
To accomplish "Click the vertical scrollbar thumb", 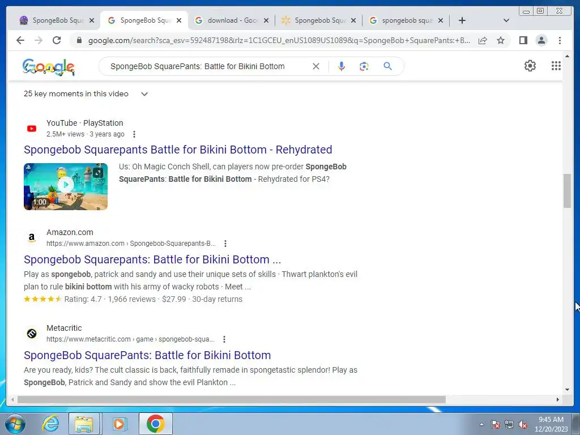I will pos(567,190).
